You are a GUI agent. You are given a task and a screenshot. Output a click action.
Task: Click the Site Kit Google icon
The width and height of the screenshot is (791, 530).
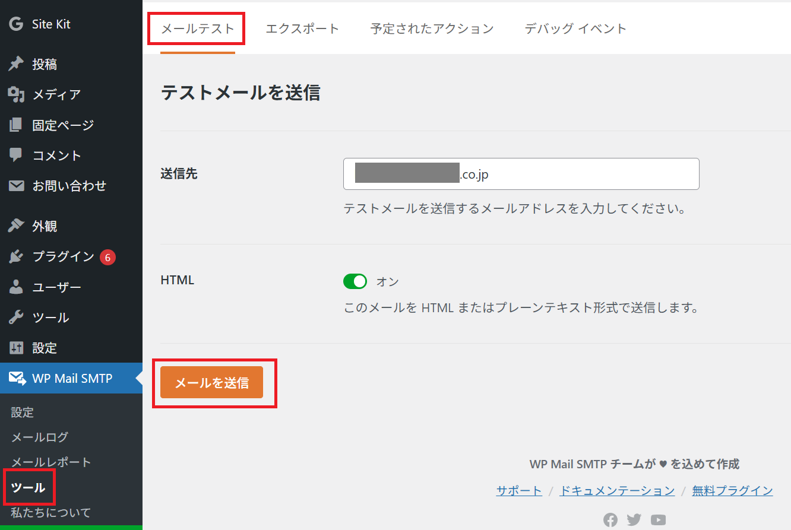pyautogui.click(x=16, y=24)
